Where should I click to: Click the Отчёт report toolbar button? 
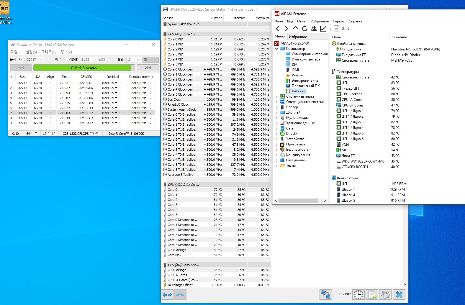click(x=342, y=29)
